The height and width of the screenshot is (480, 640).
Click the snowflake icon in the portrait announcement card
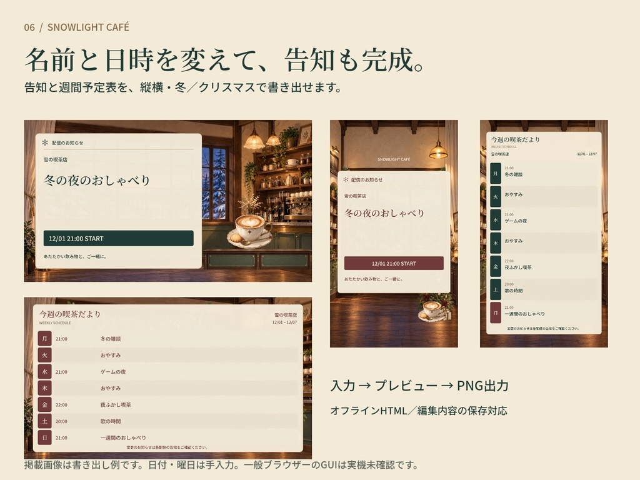[346, 179]
